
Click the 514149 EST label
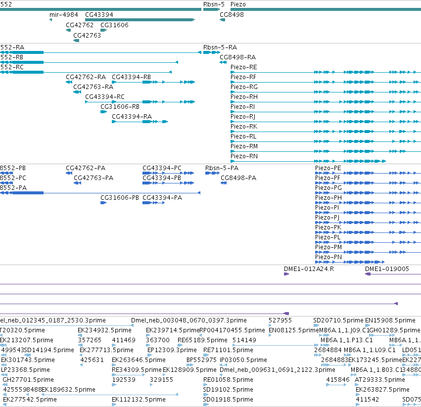pos(244,340)
